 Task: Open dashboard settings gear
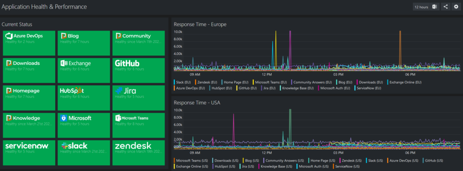(456, 7)
